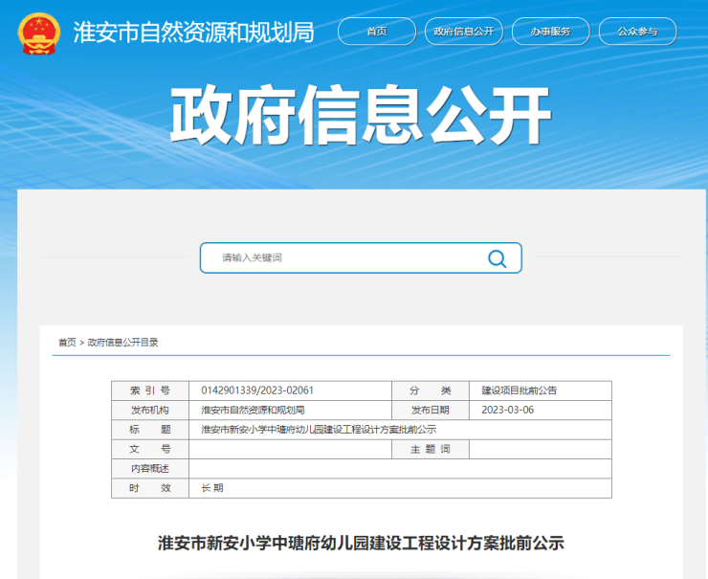The width and height of the screenshot is (708, 579).
Task: Click the magnifier search icon
Action: [x=497, y=258]
